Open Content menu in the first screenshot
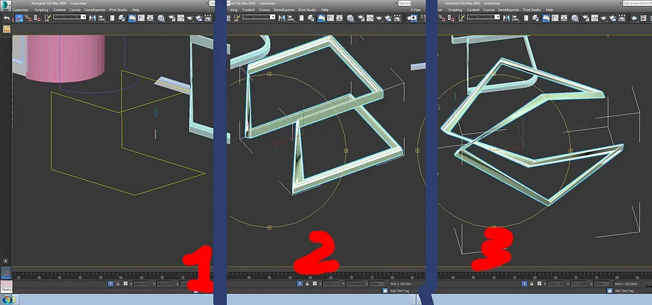 click(x=60, y=9)
